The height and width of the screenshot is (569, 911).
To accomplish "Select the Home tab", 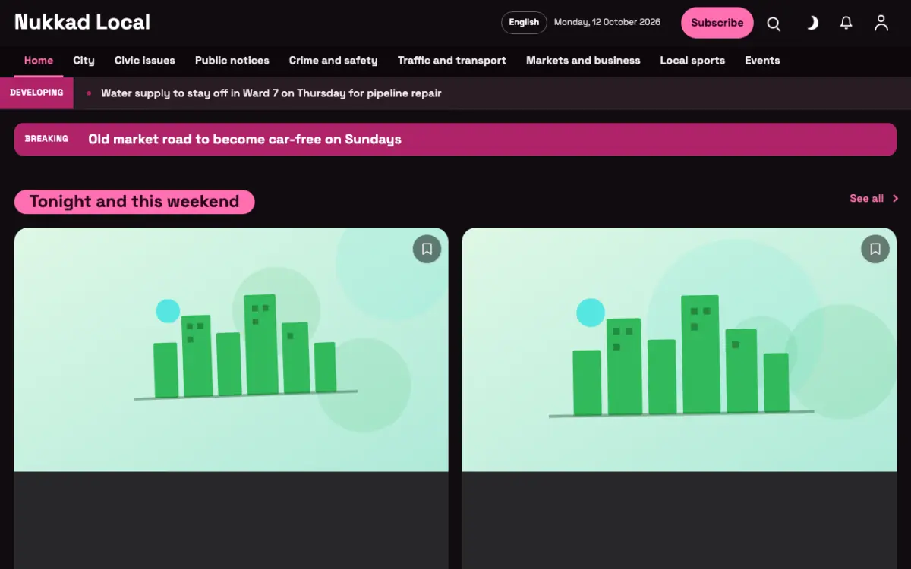I will (39, 61).
